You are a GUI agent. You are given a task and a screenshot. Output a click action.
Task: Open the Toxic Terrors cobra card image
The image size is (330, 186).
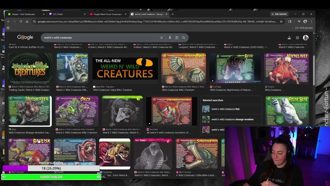pos(153,154)
